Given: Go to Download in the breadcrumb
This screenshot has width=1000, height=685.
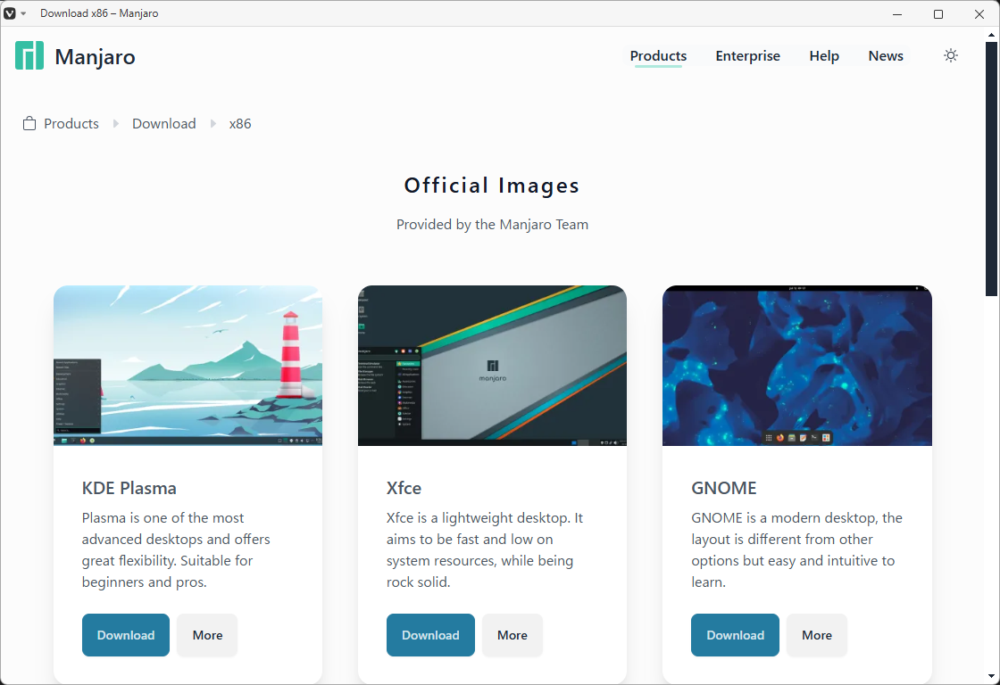Looking at the screenshot, I should (x=164, y=124).
